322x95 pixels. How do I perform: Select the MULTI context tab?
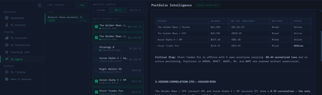[x=118, y=10]
